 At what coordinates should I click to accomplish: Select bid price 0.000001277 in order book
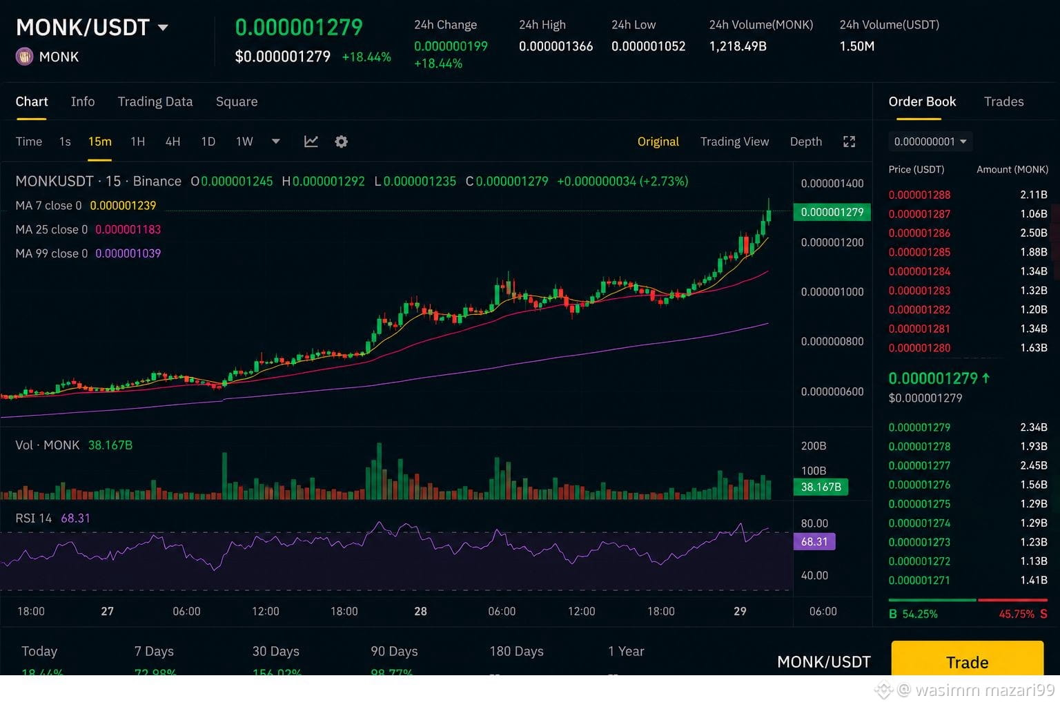[x=919, y=465]
